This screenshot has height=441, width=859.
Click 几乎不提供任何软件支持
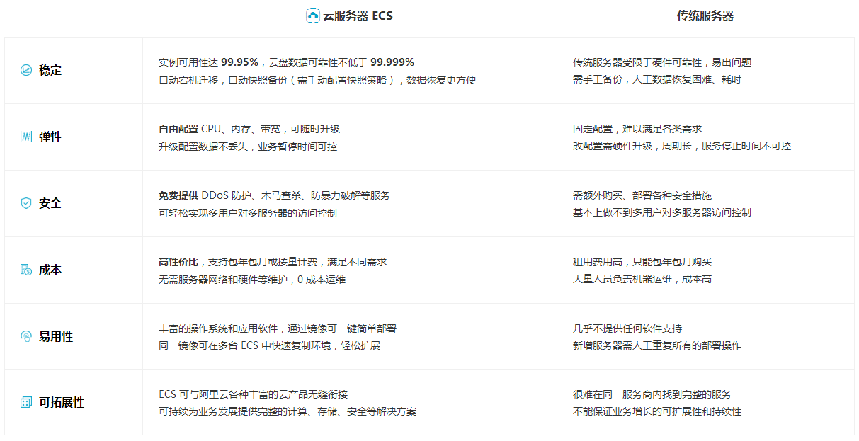click(x=627, y=328)
